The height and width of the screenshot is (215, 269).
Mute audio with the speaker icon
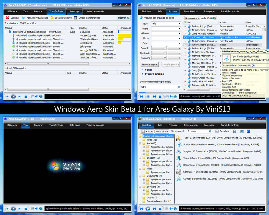click(37, 97)
